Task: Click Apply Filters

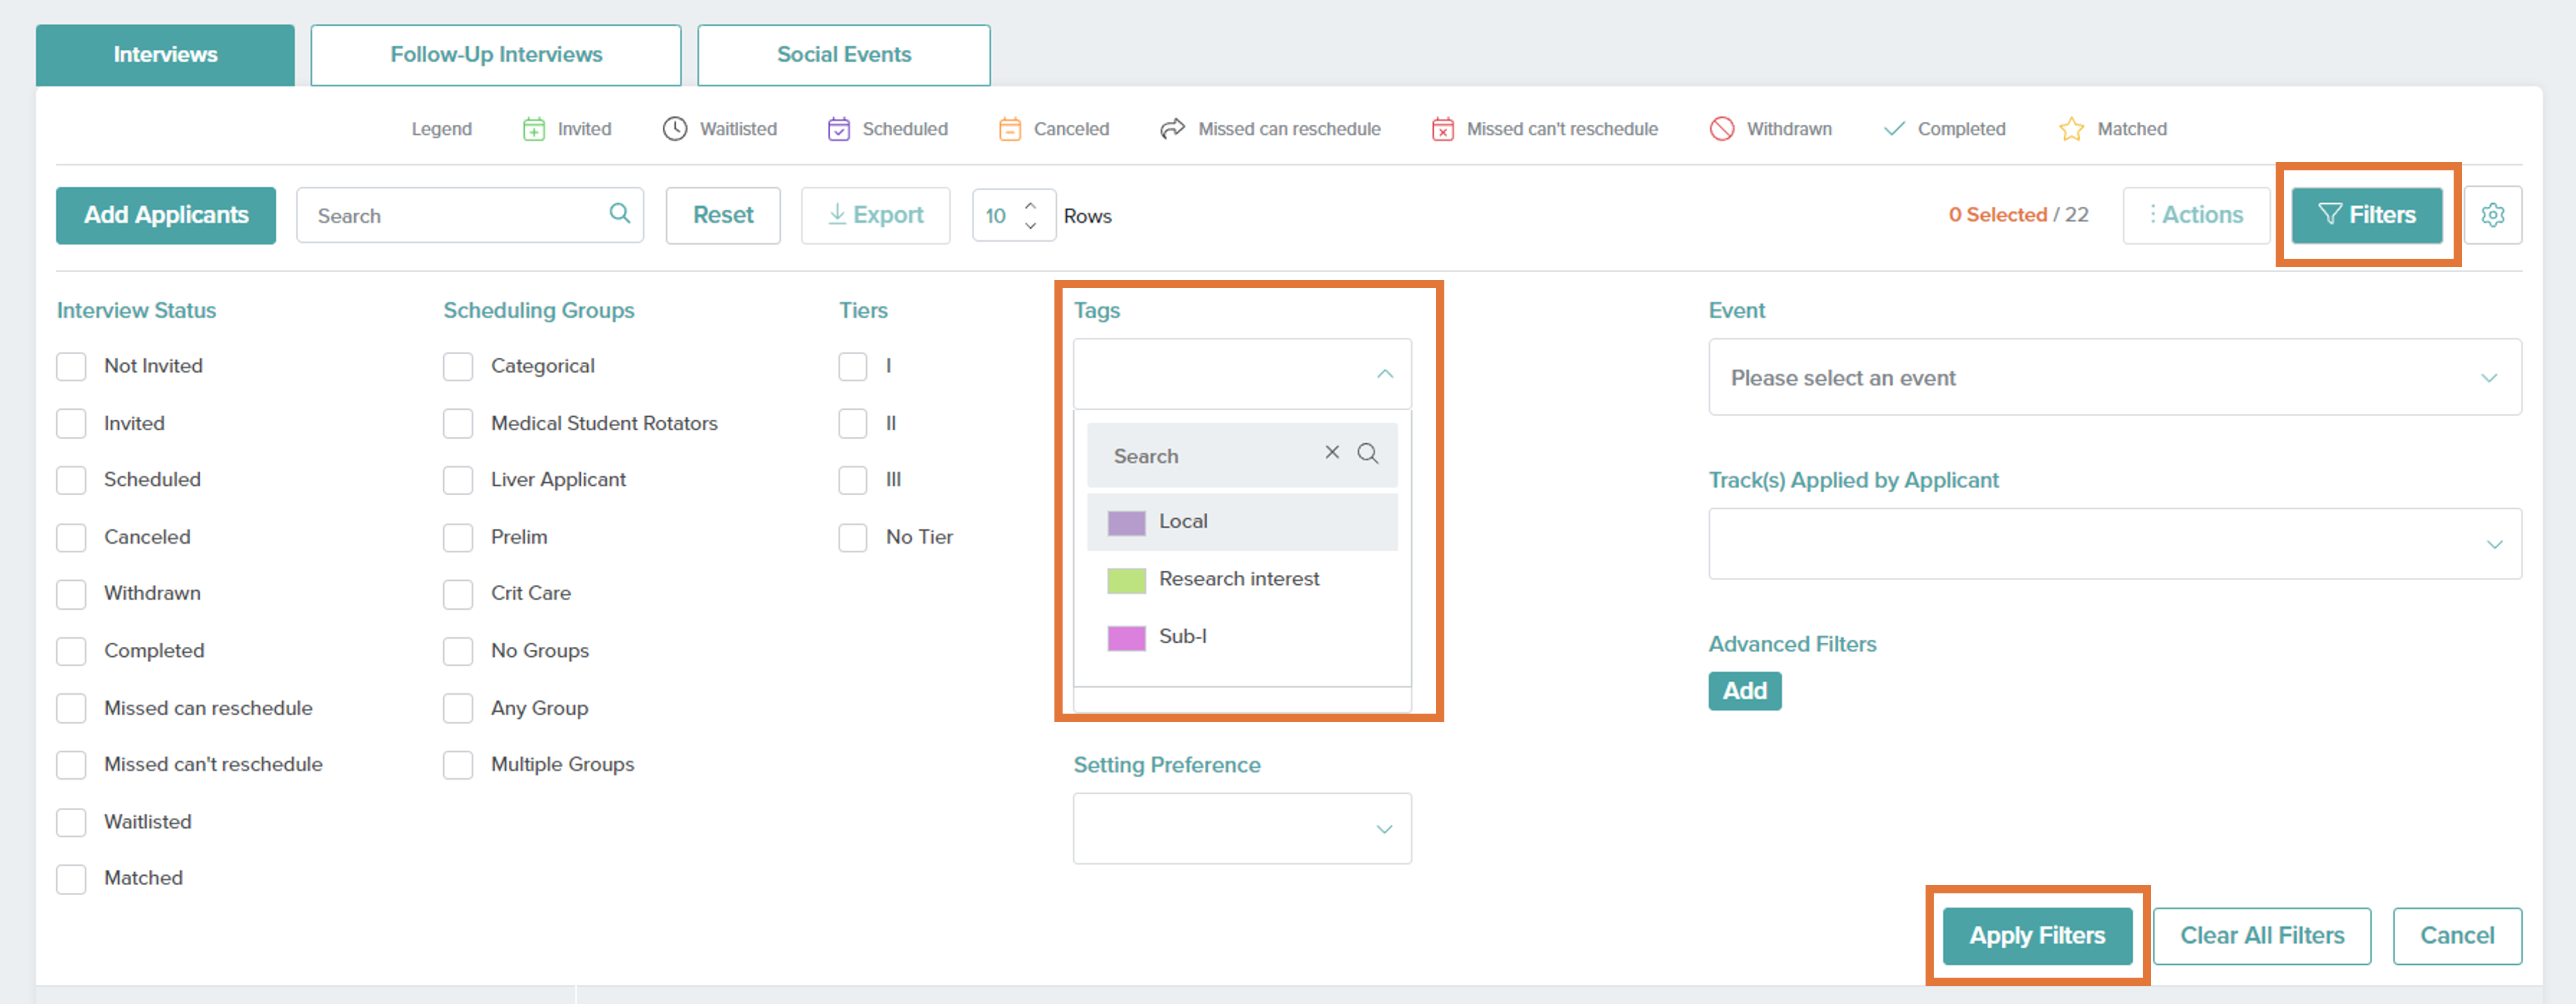Action: coord(2037,936)
